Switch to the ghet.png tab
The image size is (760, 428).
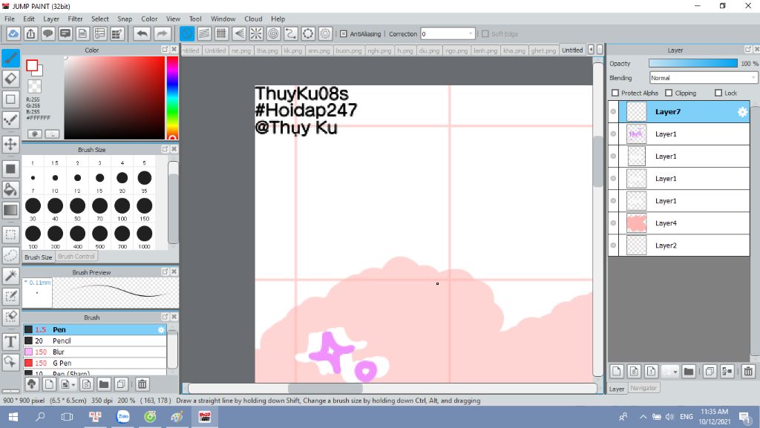point(543,50)
